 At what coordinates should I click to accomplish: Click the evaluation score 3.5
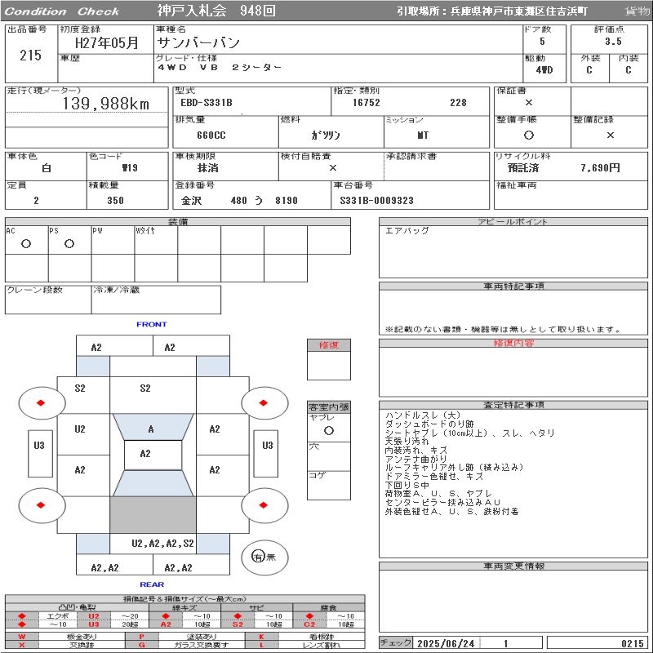pyautogui.click(x=613, y=42)
